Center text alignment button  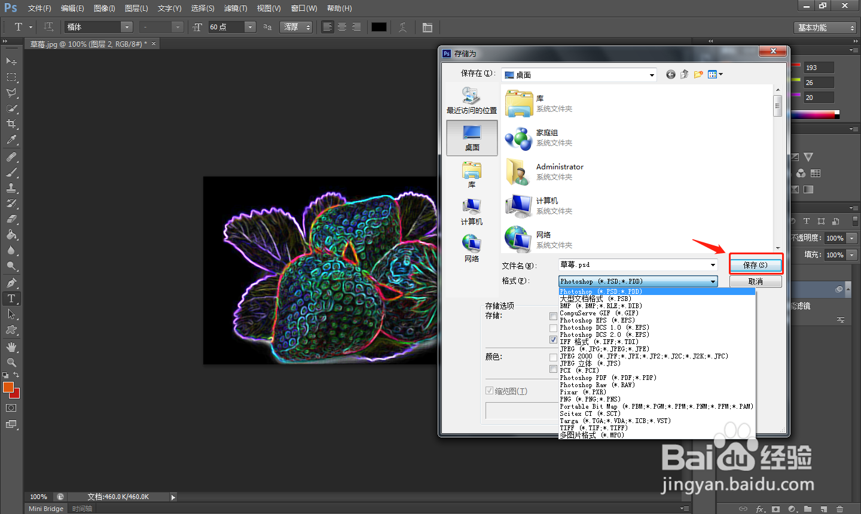click(x=342, y=27)
